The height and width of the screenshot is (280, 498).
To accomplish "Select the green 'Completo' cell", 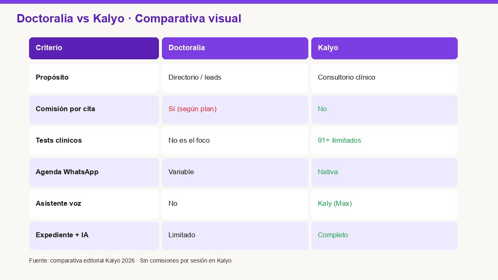I will click(384, 236).
